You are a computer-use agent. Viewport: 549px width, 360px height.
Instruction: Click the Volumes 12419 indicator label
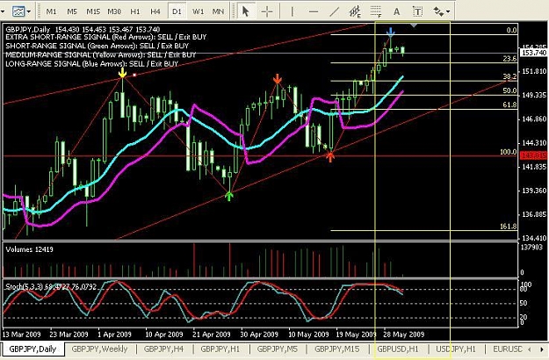point(29,249)
